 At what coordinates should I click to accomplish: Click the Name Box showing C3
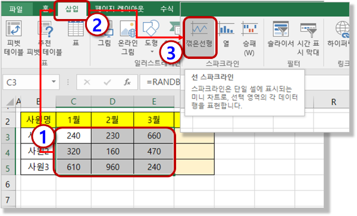[26, 82]
